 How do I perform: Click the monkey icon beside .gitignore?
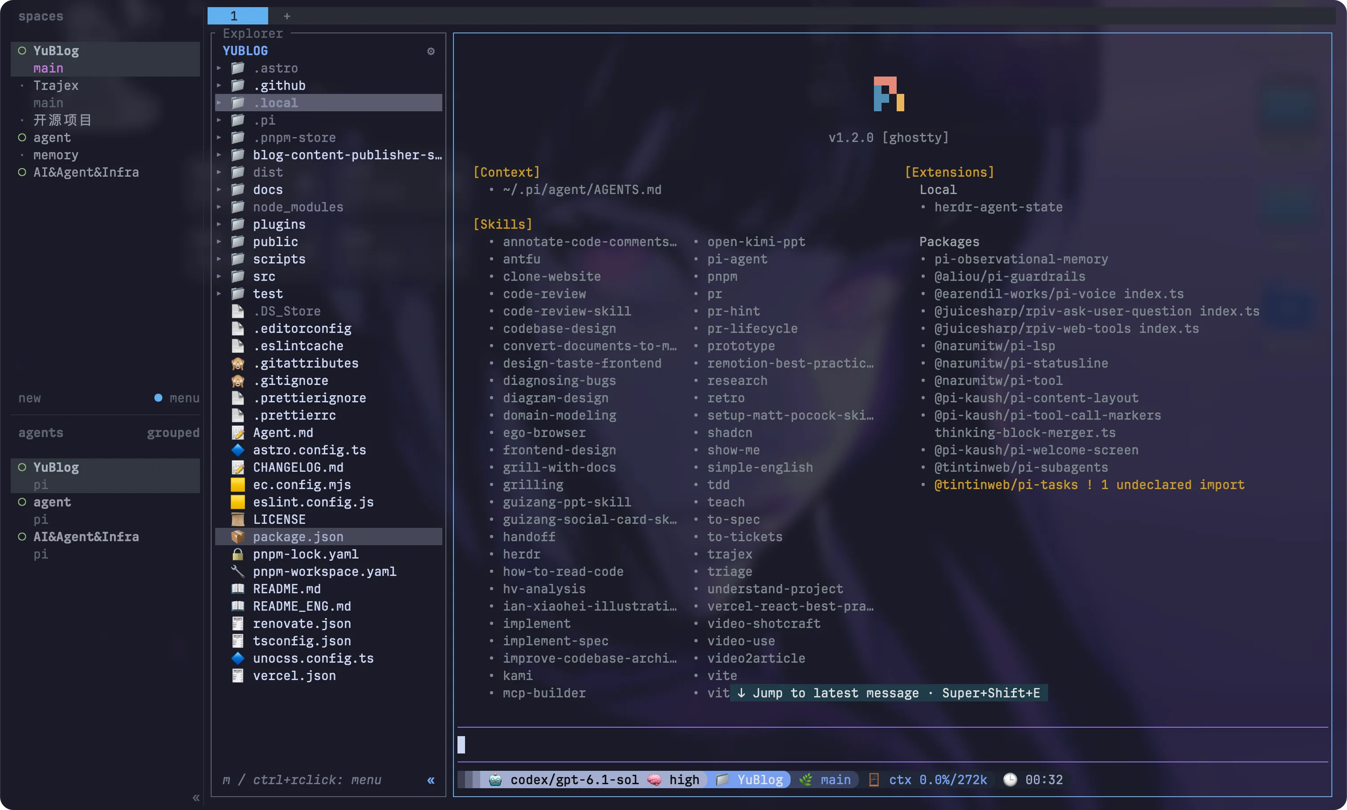click(x=237, y=381)
